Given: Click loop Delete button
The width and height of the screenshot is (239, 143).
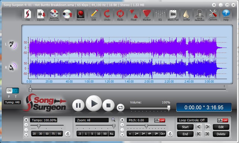Looking at the screenshot, I should [x=221, y=134].
